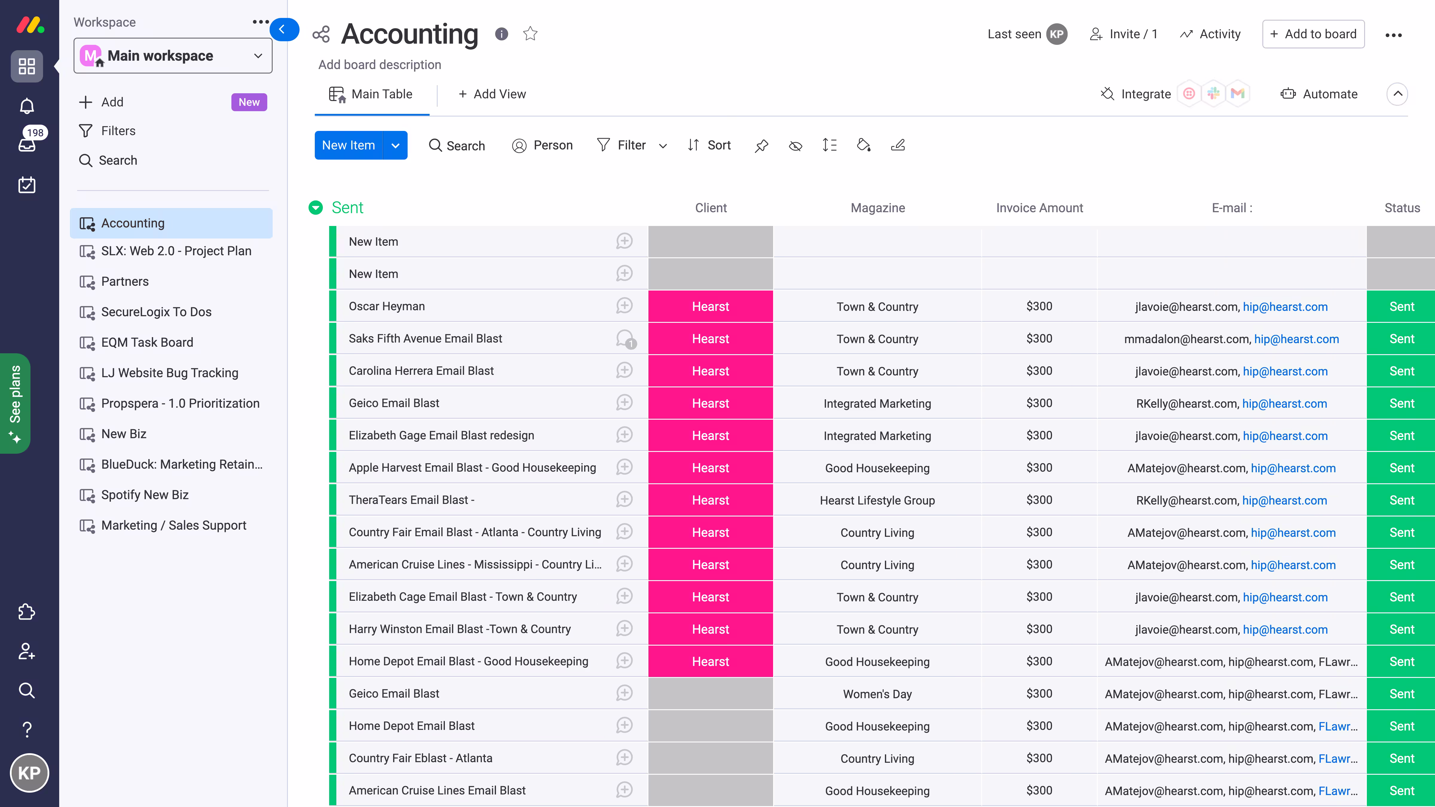The width and height of the screenshot is (1435, 807).
Task: Open the apps puzzle-piece icon
Action: click(x=27, y=612)
